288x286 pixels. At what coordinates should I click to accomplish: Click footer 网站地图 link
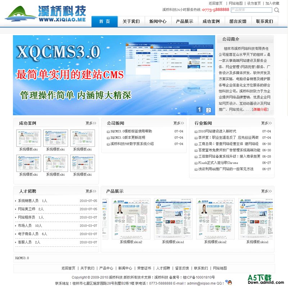click(x=220, y=268)
